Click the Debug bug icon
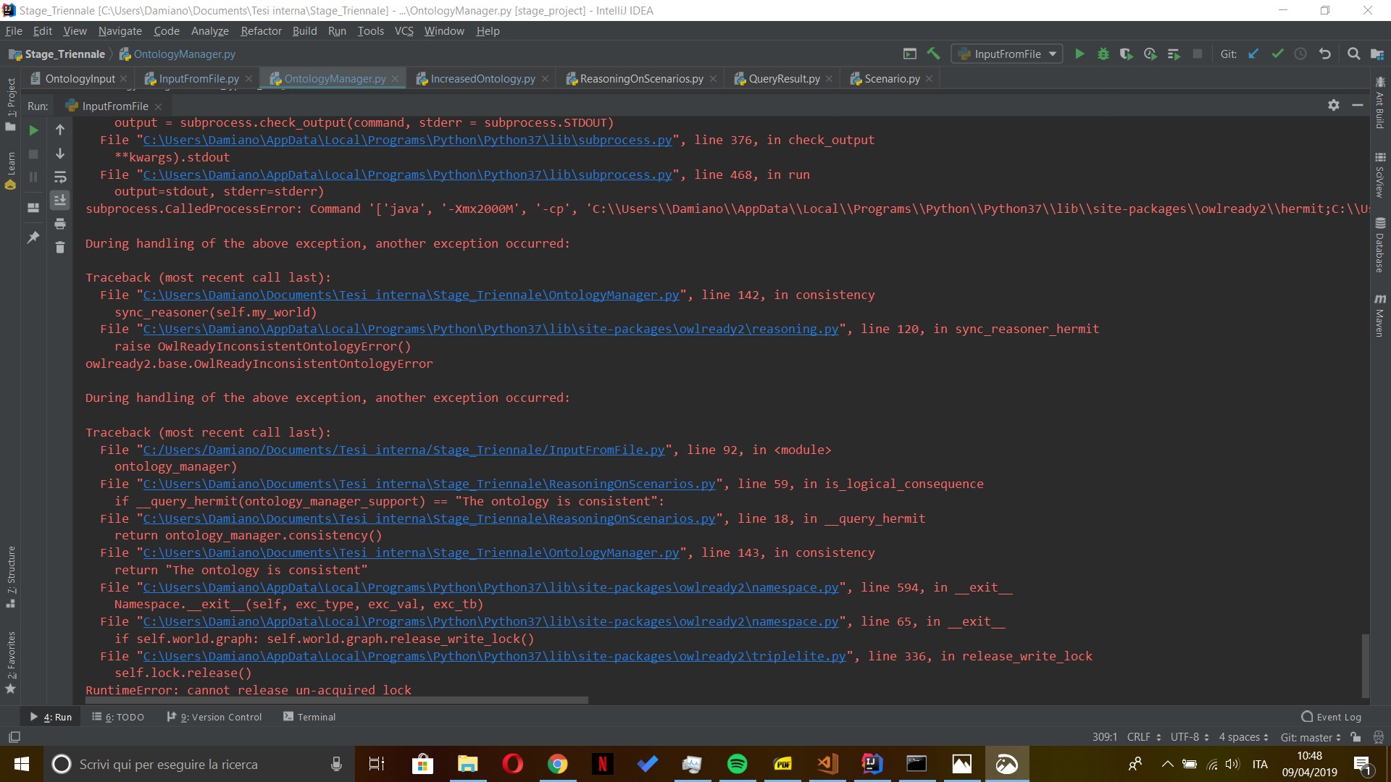The width and height of the screenshot is (1391, 782). point(1103,54)
